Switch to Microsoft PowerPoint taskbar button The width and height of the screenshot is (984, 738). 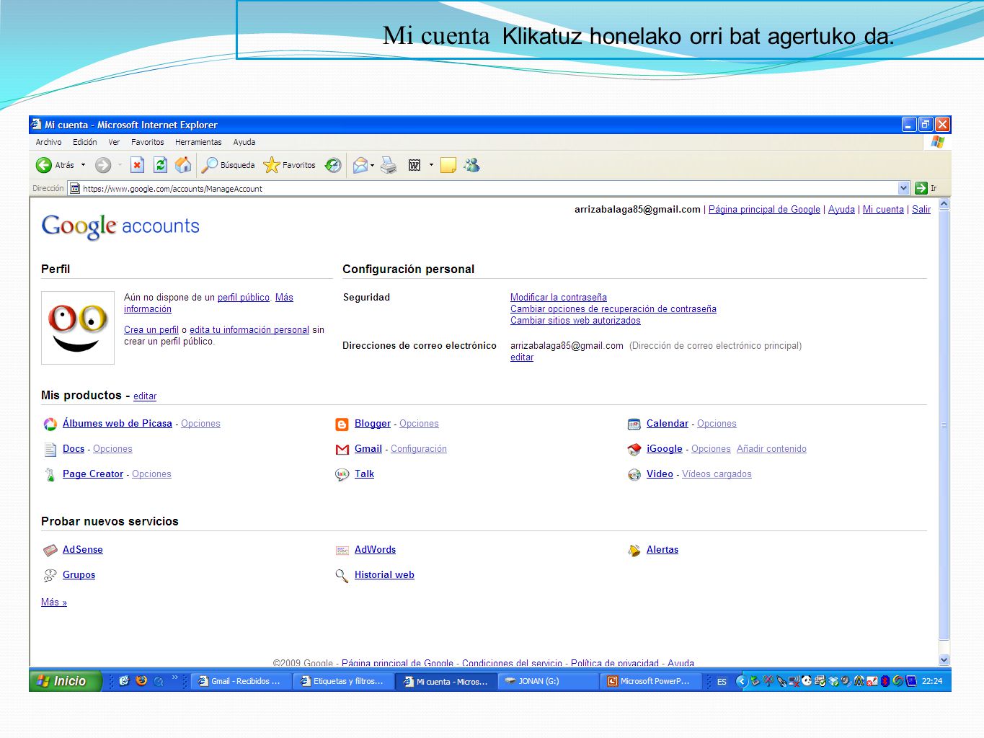pos(651,681)
